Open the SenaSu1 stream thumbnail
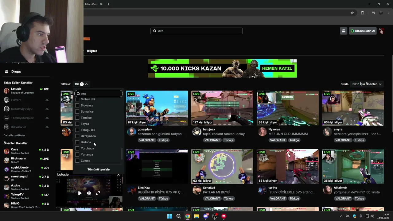393x221 pixels. click(222, 166)
